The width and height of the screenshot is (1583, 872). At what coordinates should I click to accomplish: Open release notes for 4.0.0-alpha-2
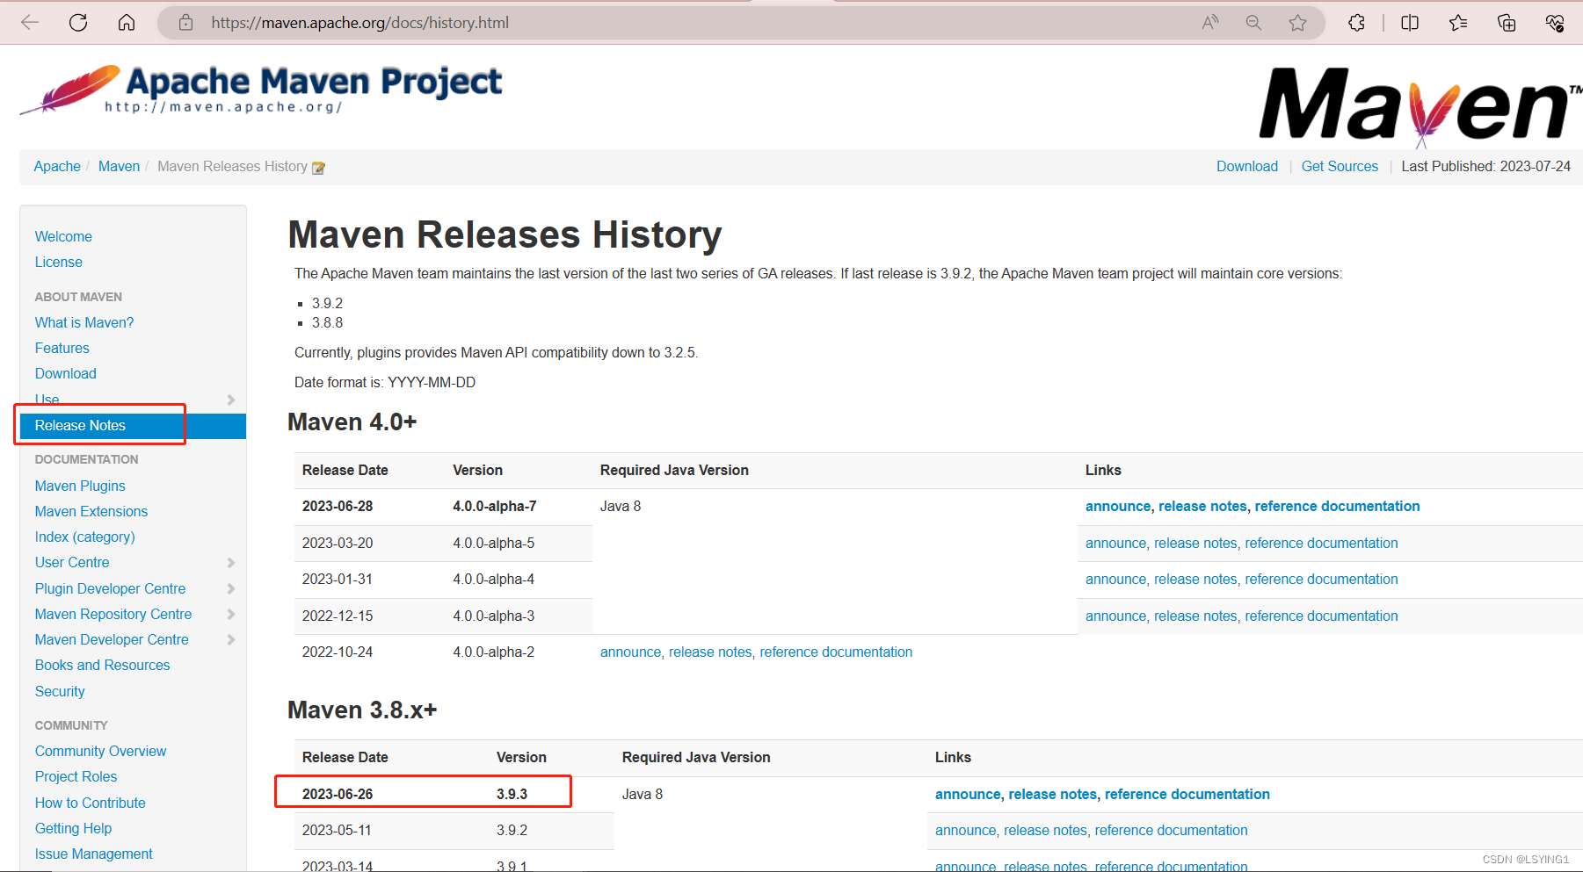(710, 652)
